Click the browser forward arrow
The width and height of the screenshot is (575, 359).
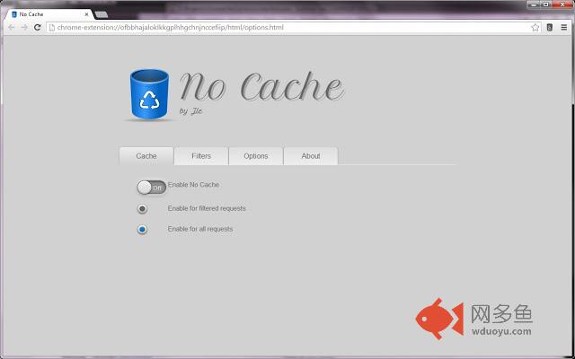(24, 28)
